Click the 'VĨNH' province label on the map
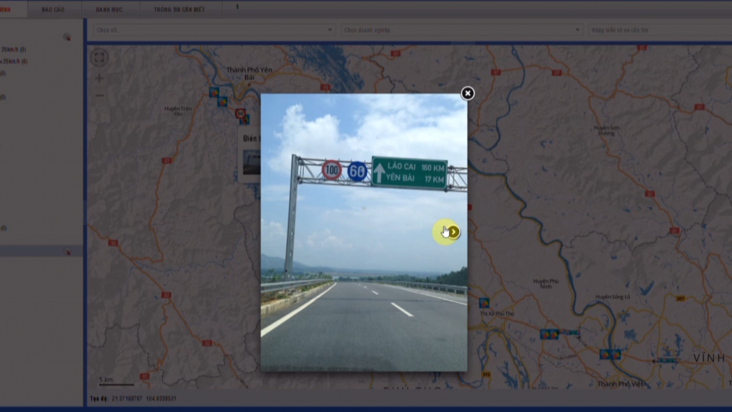 click(x=709, y=358)
